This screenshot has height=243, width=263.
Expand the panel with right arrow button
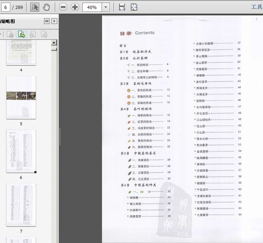54,21
